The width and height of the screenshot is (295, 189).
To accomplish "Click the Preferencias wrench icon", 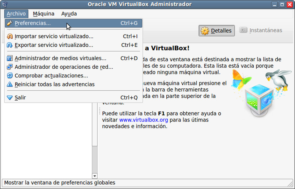I will point(9,23).
